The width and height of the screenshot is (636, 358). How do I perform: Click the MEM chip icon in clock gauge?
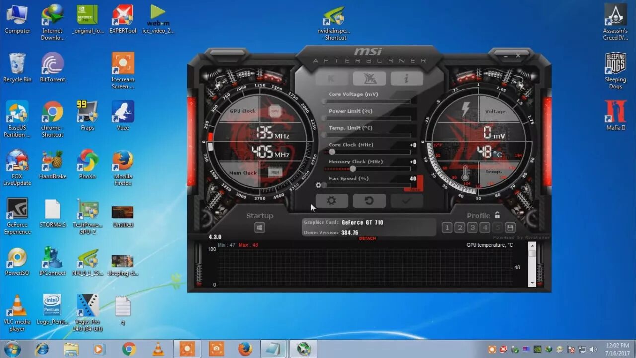coord(275,172)
